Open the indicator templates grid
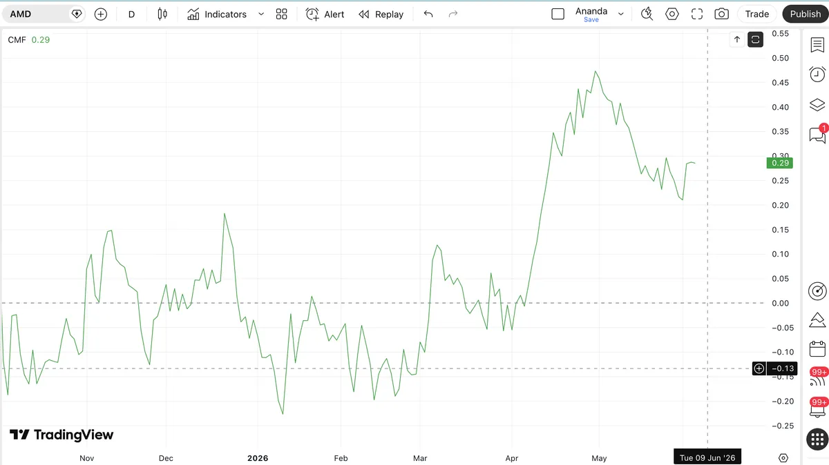829x465 pixels. (281, 14)
